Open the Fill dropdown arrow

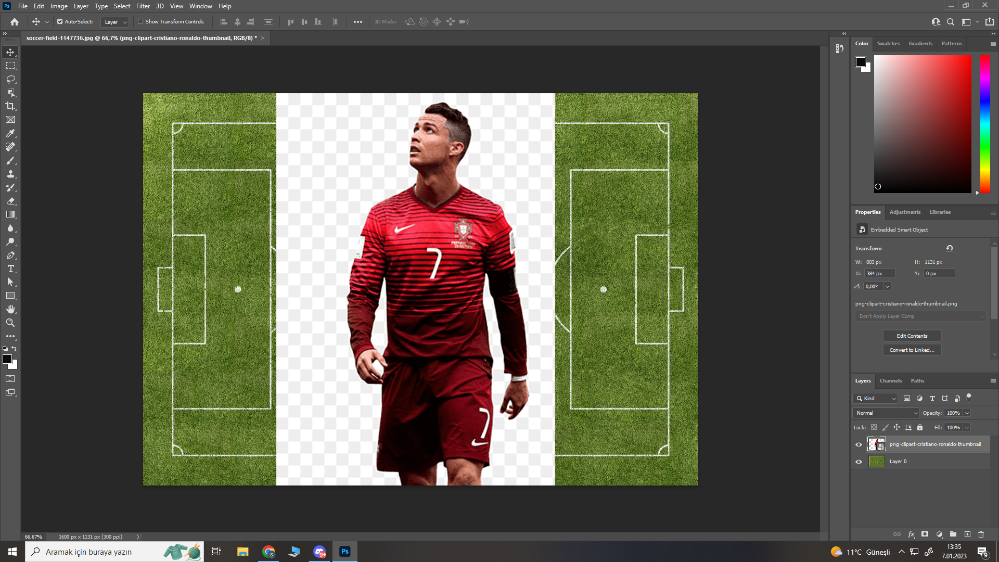[967, 427]
